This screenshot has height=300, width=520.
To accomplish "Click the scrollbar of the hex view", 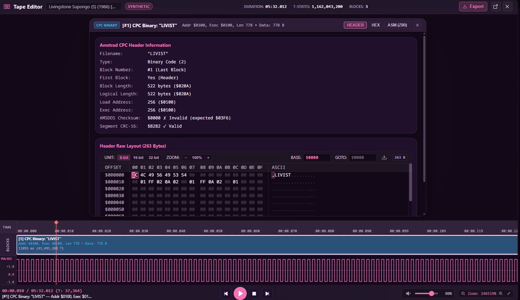I will pos(410,182).
